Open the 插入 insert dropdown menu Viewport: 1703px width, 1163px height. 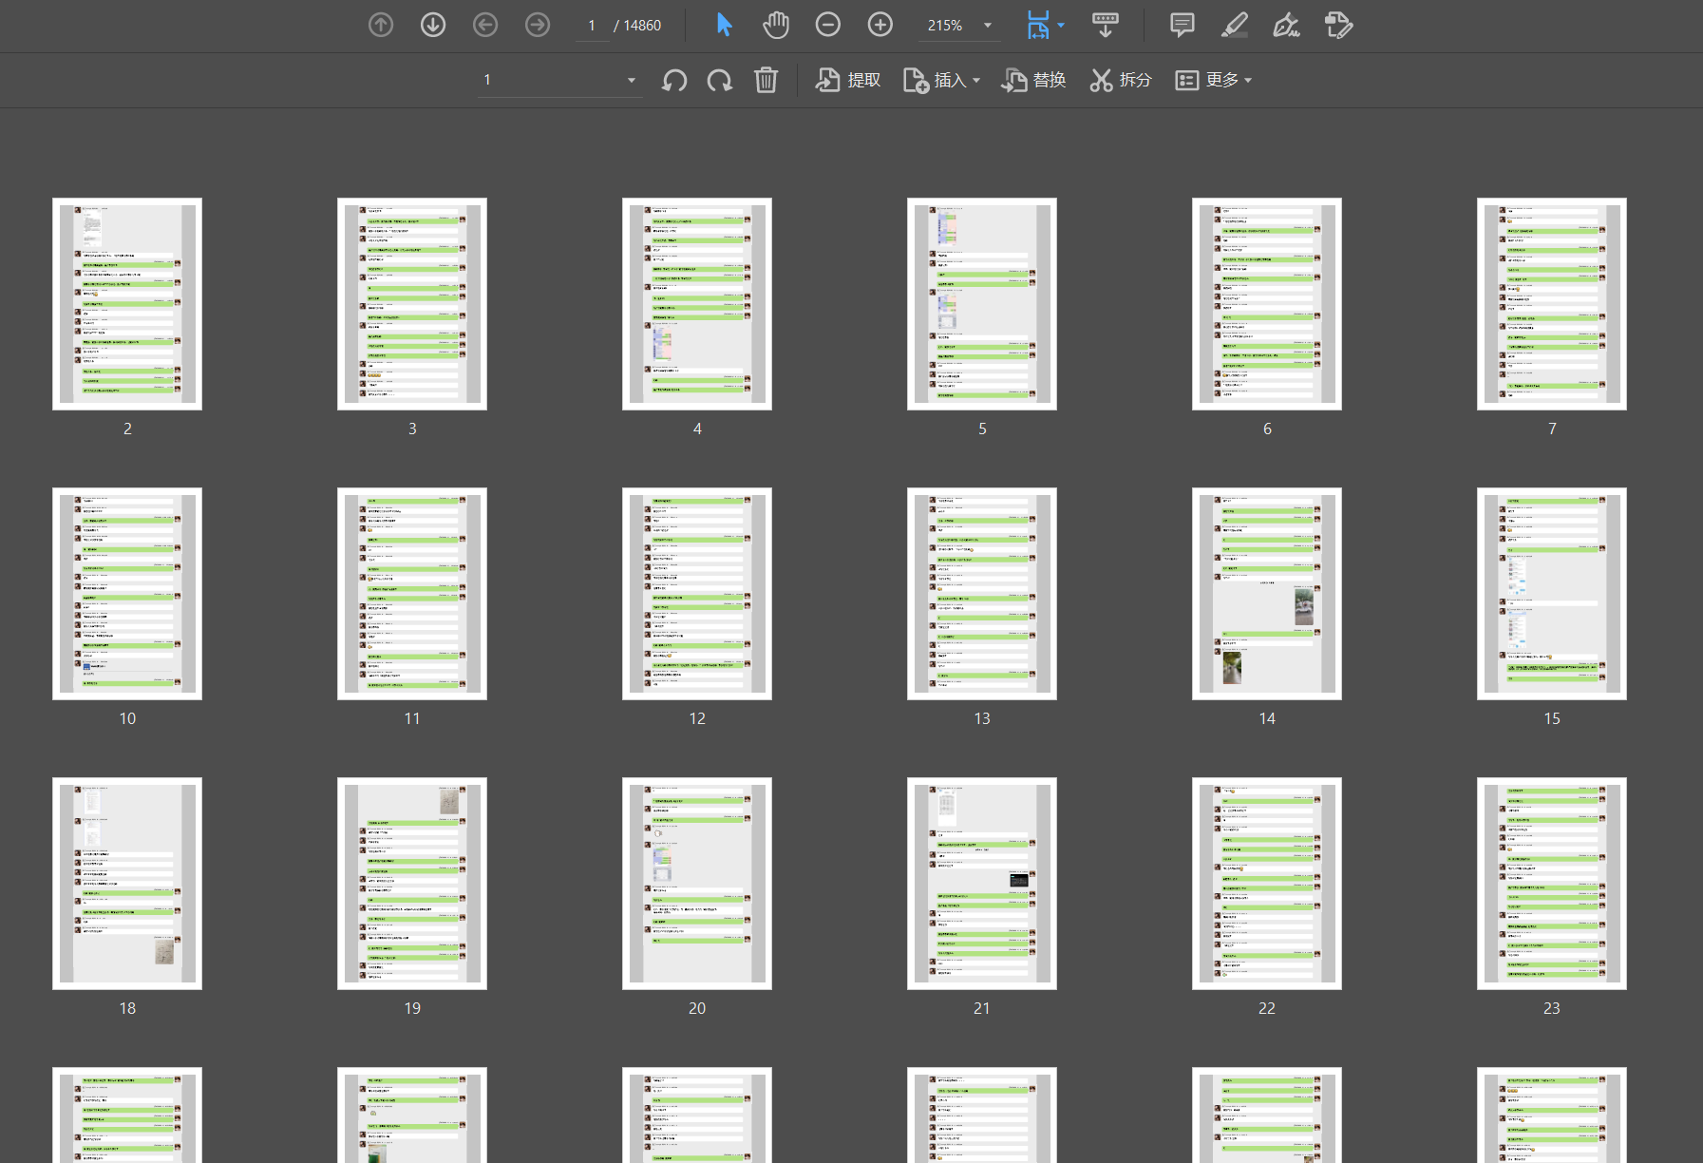coord(942,81)
